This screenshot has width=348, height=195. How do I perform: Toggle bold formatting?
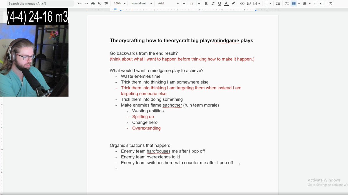point(206,3)
